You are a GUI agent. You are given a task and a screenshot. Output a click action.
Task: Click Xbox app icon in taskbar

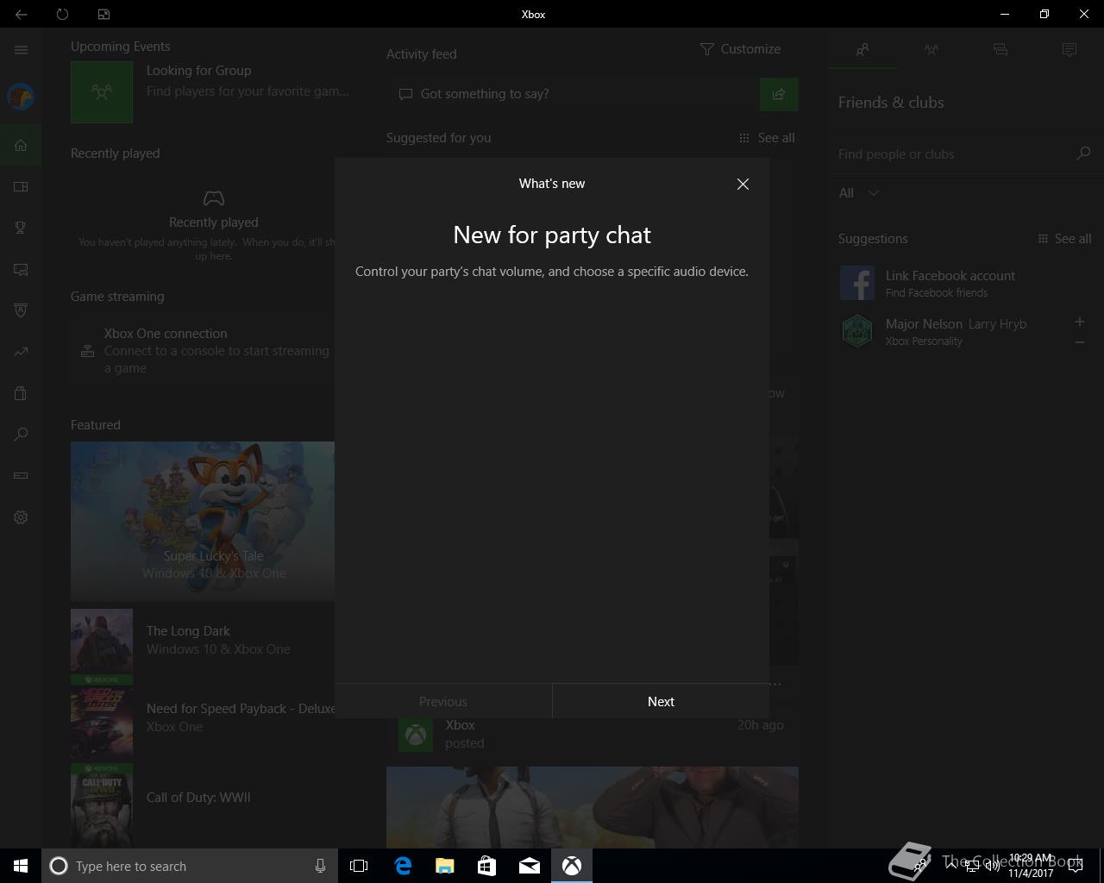(571, 866)
